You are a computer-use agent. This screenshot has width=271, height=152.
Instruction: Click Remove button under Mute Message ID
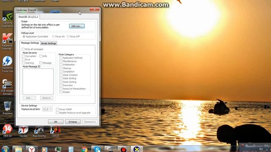47,98
